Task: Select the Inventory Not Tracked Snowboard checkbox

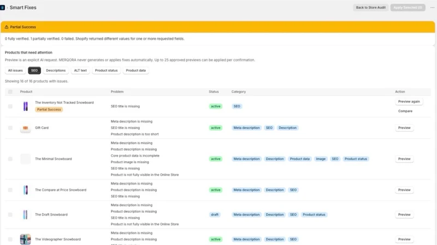Action: (10, 106)
